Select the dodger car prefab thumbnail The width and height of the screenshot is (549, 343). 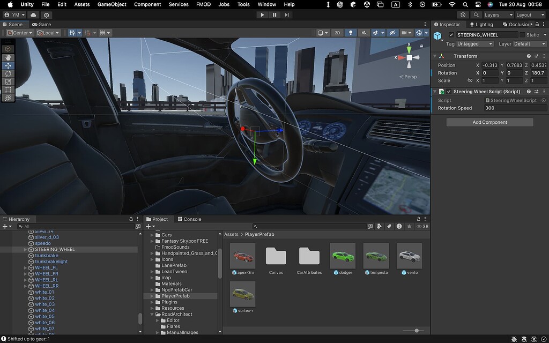pyautogui.click(x=343, y=257)
